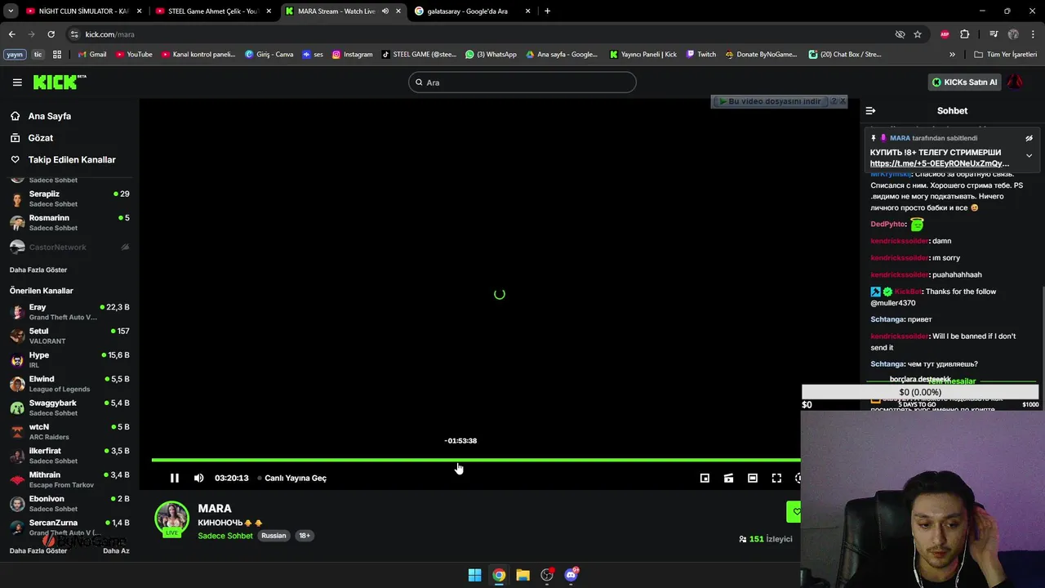Open Elwind League of Legends channel
The width and height of the screenshot is (1045, 588).
tap(69, 384)
